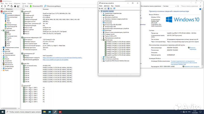
Task: Select Датчики sensor item in AIDA64 tree
Action: pos(9,28)
